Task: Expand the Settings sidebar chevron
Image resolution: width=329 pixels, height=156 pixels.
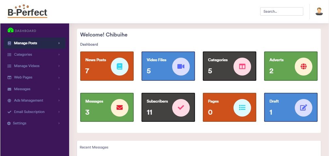Action: pos(59,123)
